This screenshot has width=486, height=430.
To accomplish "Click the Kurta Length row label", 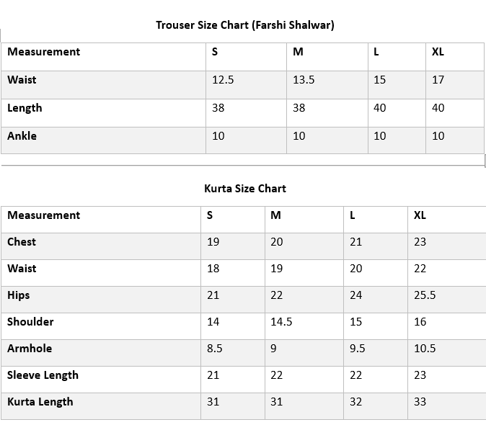I will [40, 402].
